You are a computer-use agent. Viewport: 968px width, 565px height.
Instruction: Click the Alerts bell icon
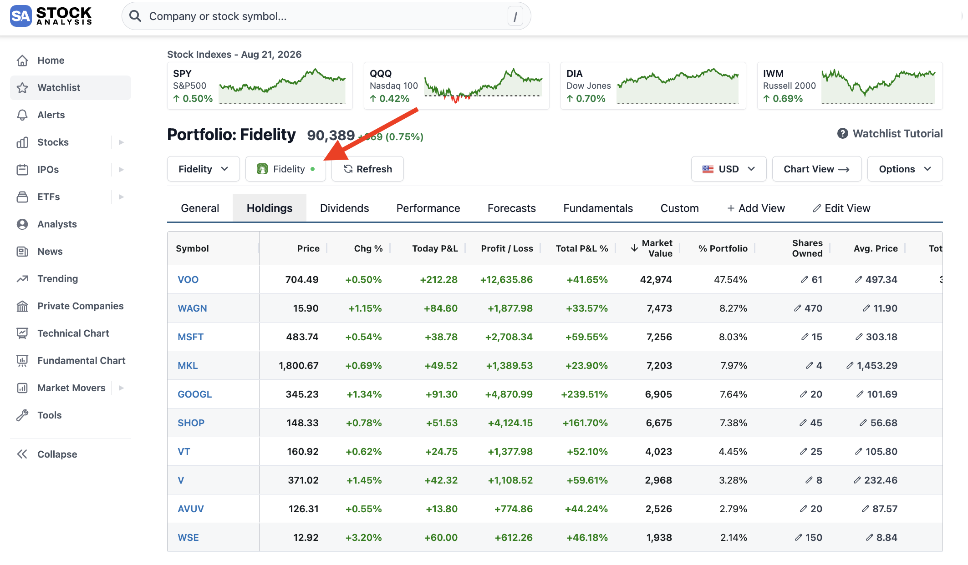(22, 115)
